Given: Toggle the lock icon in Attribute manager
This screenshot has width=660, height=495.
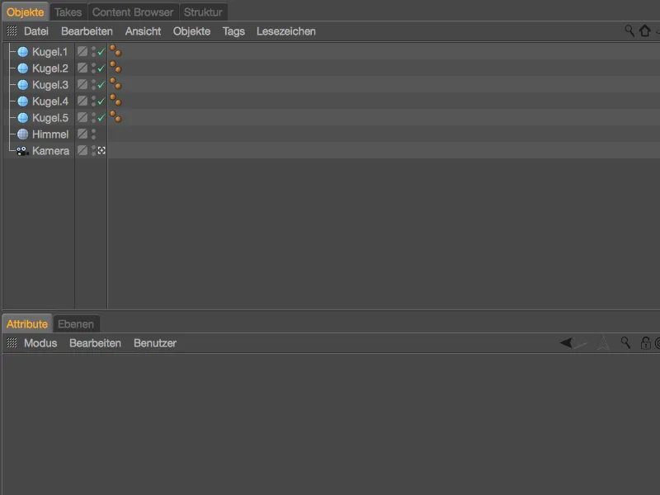Looking at the screenshot, I should click(645, 342).
